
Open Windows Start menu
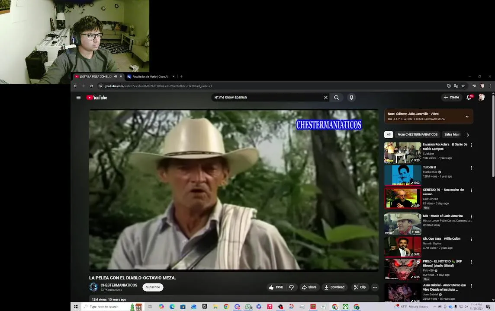[76, 307]
